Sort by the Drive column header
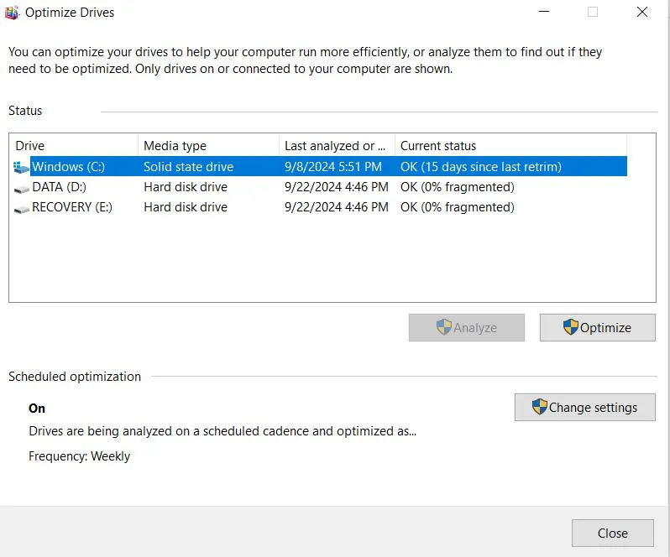The image size is (670, 557). tap(74, 146)
